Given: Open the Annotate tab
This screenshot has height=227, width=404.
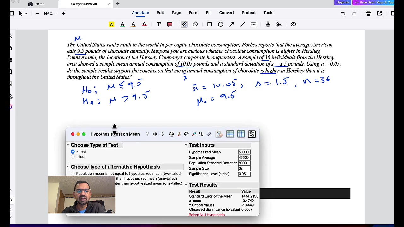Looking at the screenshot, I should pos(140,13).
